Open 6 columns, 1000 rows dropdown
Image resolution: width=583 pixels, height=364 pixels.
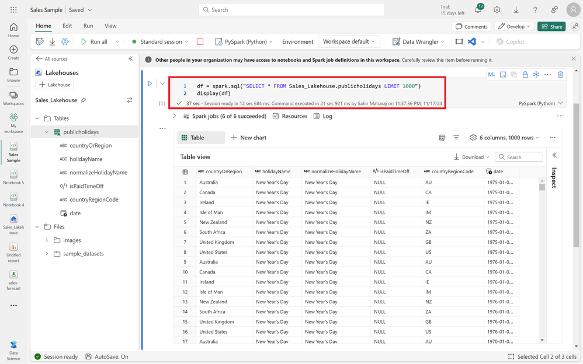[505, 138]
